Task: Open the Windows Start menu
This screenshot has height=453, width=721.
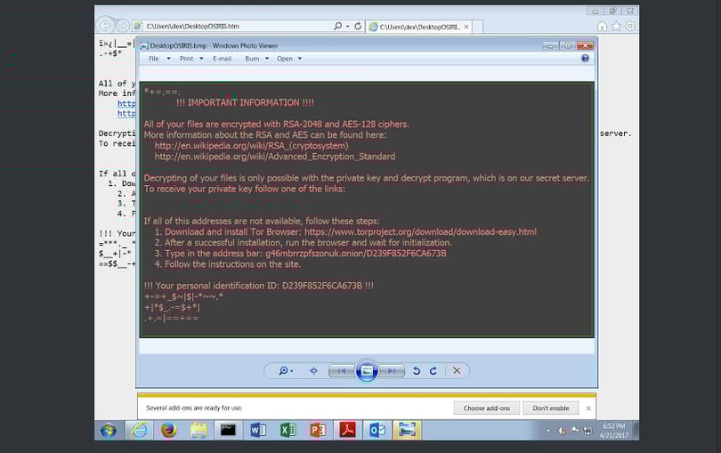Action: [109, 431]
